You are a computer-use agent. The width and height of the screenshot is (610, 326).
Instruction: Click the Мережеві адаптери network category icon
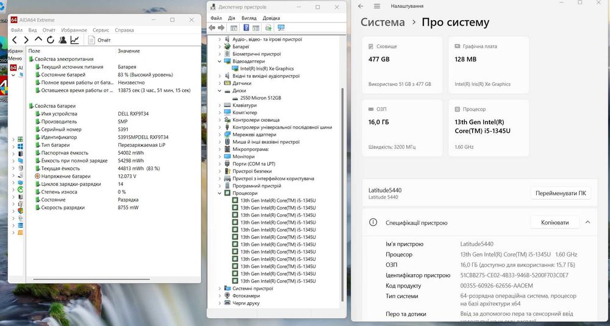[x=227, y=135]
